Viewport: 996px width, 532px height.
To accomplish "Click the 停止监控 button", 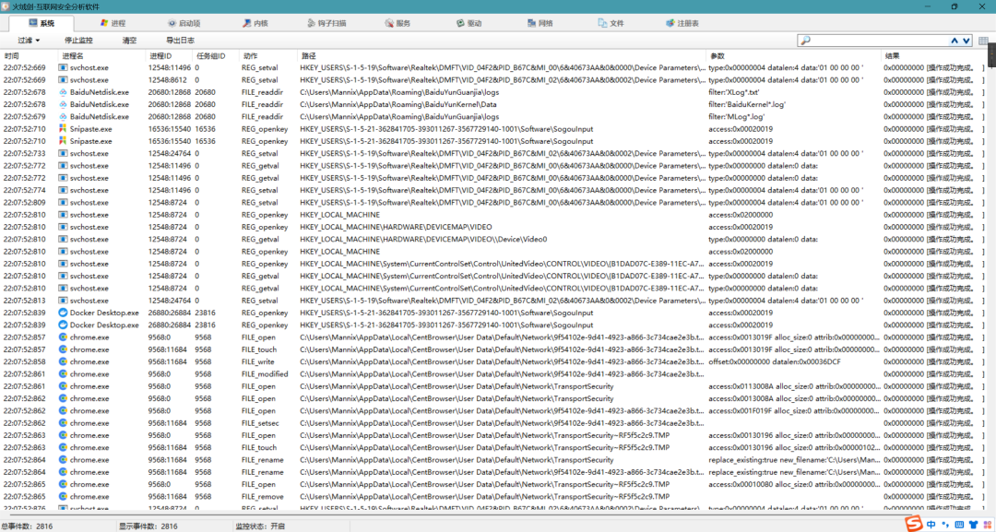I will coord(78,40).
